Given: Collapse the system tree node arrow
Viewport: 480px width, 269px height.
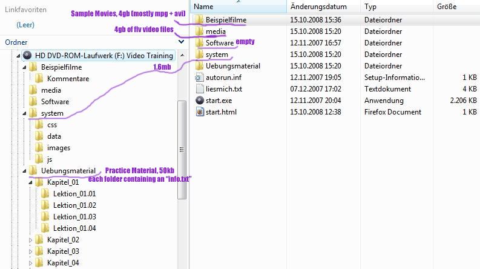Looking at the screenshot, I should pos(24,113).
